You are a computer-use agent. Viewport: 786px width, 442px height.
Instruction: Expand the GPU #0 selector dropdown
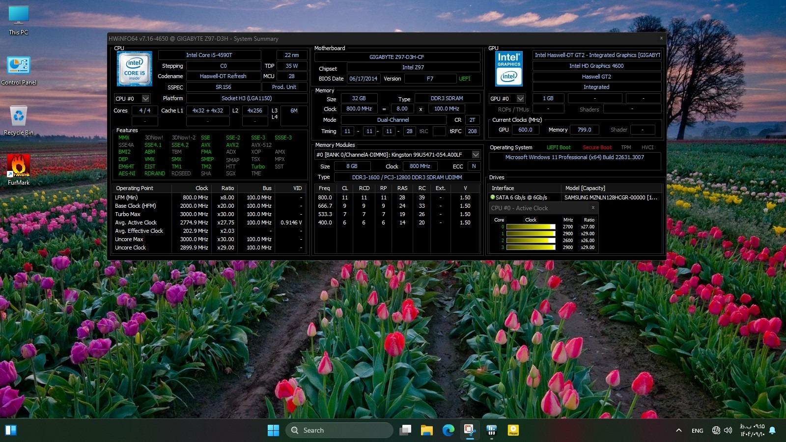(520, 99)
